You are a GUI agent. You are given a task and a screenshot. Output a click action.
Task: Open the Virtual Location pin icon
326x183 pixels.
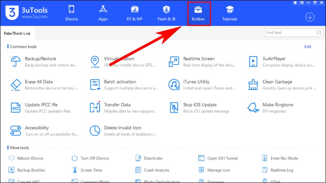tap(95, 62)
